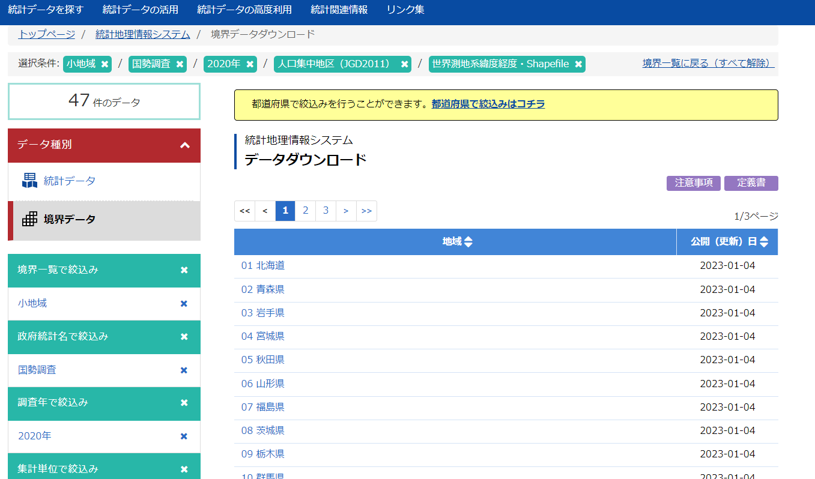Open 統計関連情報 menu
Screen dimensions: 815x479
pos(339,10)
